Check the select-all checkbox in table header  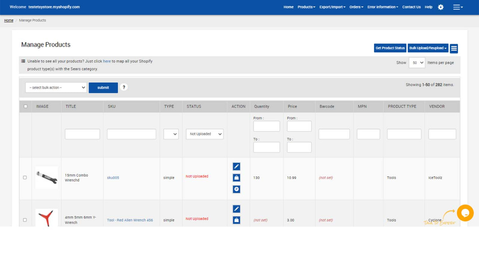[25, 106]
